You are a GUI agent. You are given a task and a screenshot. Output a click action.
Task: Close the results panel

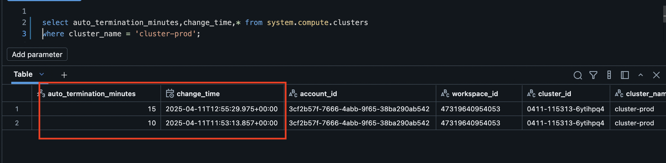point(656,75)
